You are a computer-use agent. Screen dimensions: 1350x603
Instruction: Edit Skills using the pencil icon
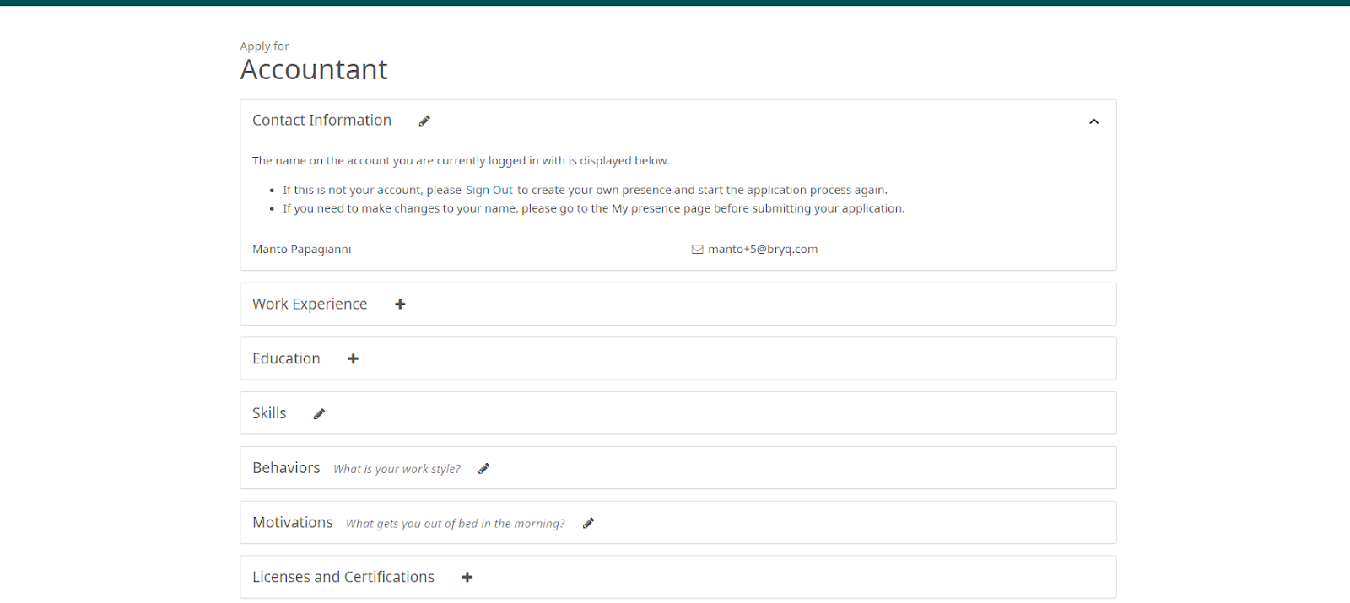pyautogui.click(x=319, y=414)
